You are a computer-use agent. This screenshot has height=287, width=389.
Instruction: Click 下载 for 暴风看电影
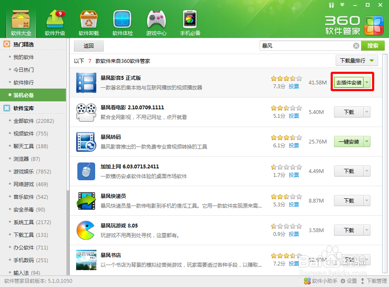coord(349,112)
